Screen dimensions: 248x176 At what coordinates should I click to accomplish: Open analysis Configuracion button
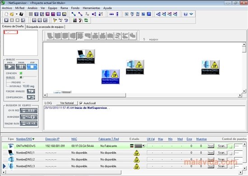point(31,97)
